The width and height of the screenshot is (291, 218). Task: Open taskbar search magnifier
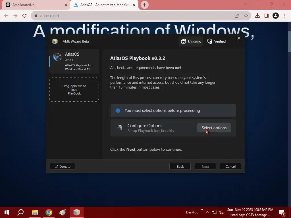tap(20, 212)
